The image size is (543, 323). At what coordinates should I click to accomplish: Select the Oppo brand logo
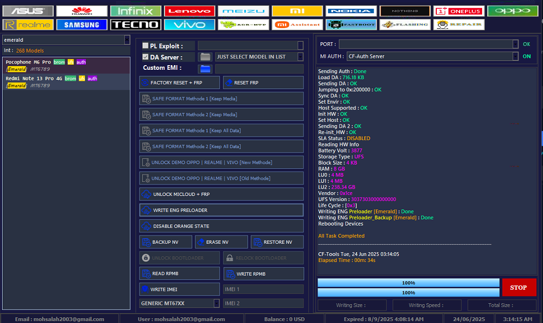512,11
